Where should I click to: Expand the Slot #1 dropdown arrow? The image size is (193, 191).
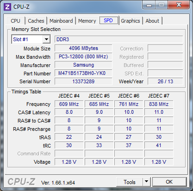[x=46, y=39]
